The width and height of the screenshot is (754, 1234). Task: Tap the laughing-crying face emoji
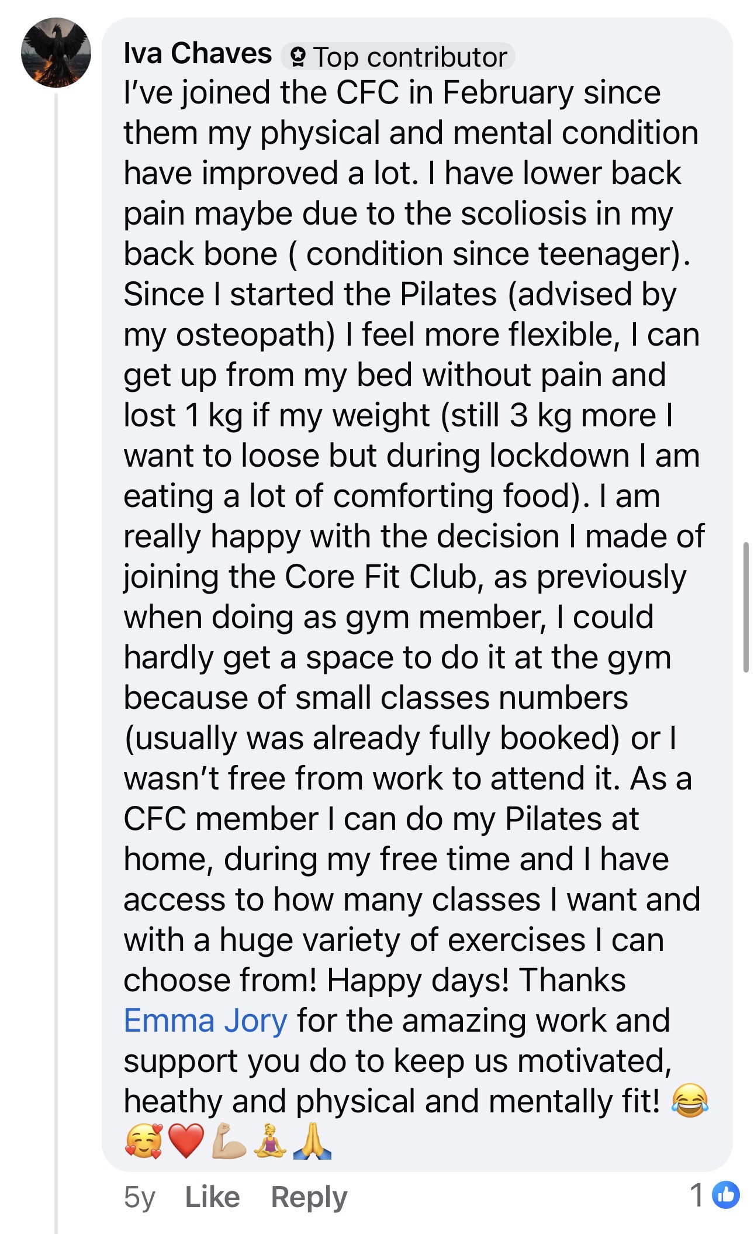coord(690,1101)
